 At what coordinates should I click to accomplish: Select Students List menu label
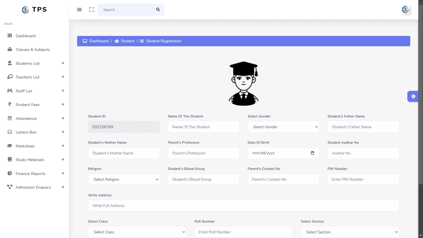click(27, 63)
